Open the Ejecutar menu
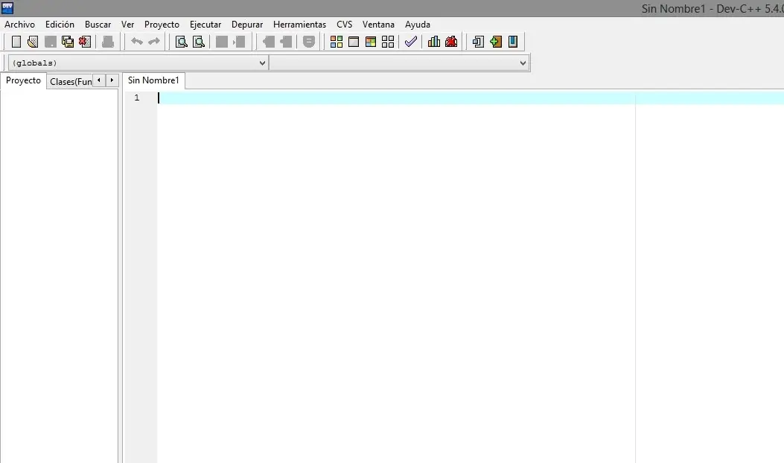This screenshot has width=784, height=463. click(205, 25)
